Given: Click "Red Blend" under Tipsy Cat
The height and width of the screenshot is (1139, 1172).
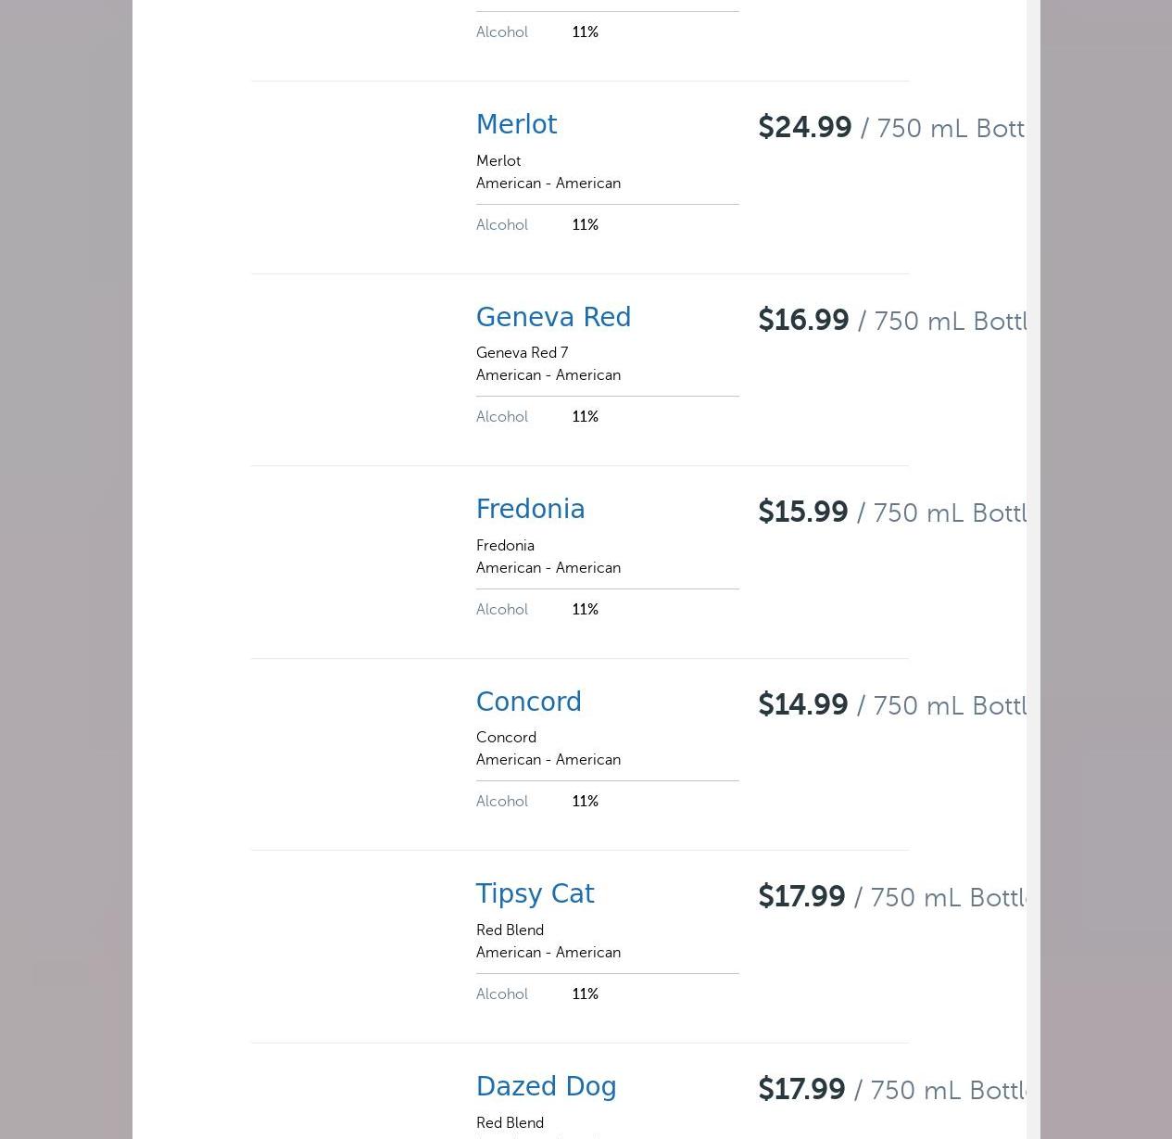Looking at the screenshot, I should point(510,930).
